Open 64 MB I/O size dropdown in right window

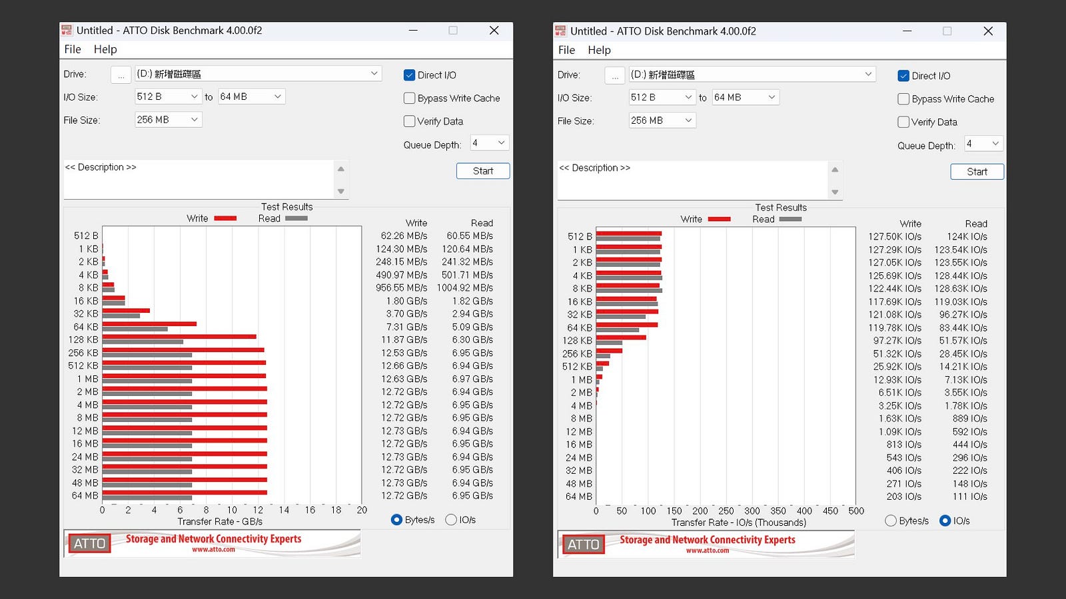coord(746,97)
